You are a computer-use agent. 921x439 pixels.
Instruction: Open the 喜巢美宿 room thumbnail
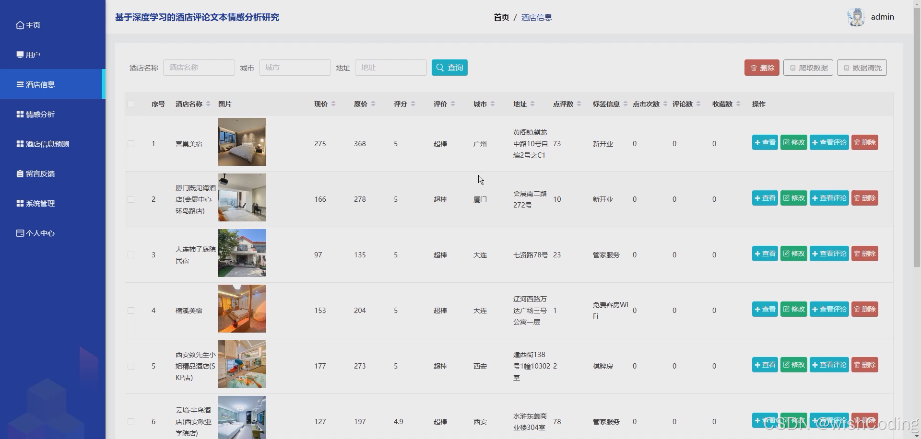242,142
